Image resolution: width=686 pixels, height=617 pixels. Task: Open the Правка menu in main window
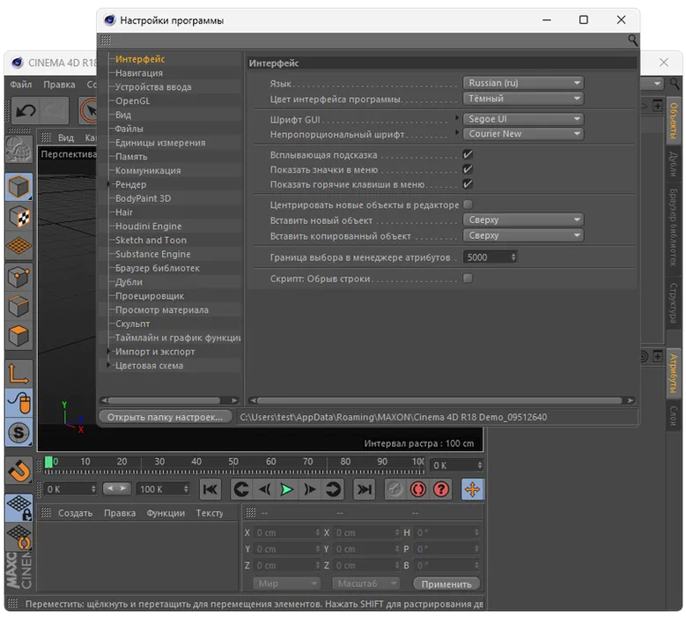[59, 85]
